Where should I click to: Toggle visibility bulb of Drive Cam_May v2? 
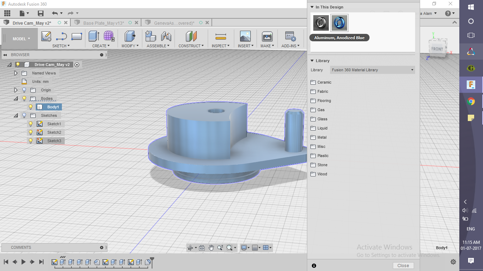(x=18, y=65)
